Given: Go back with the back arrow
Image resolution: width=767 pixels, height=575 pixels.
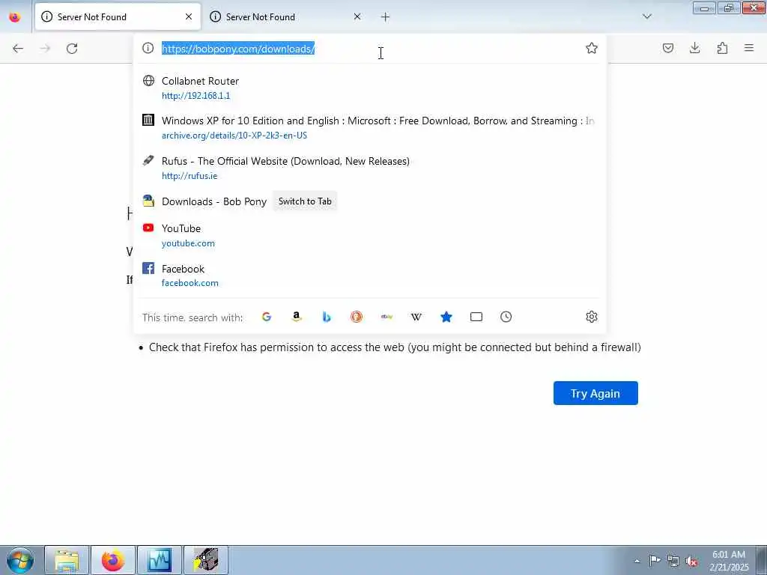Looking at the screenshot, I should coord(18,49).
